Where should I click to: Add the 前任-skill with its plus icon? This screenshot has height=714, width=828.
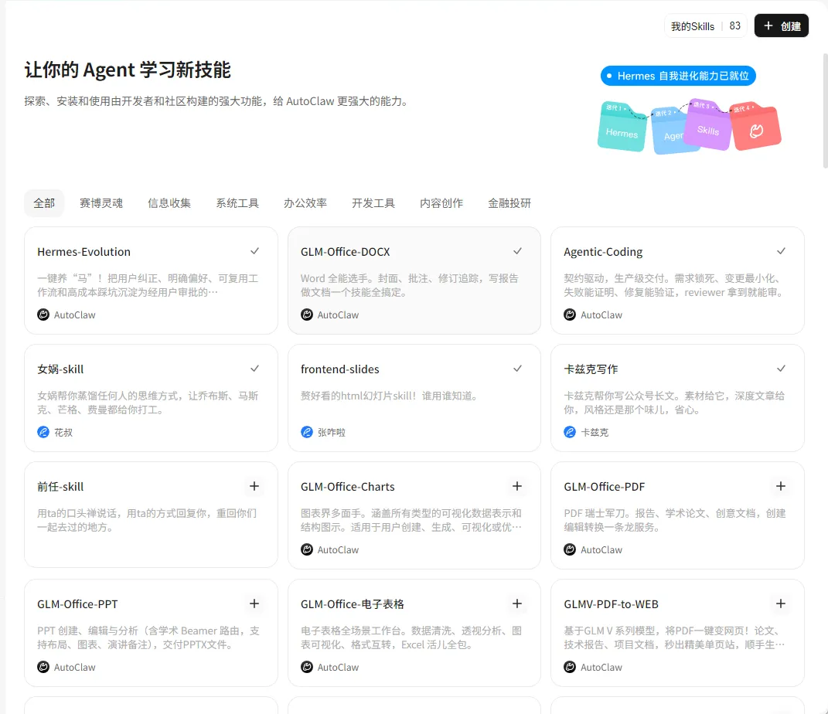(254, 486)
